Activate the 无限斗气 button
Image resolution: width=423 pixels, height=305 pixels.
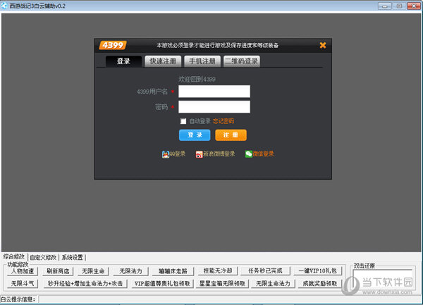23,283
